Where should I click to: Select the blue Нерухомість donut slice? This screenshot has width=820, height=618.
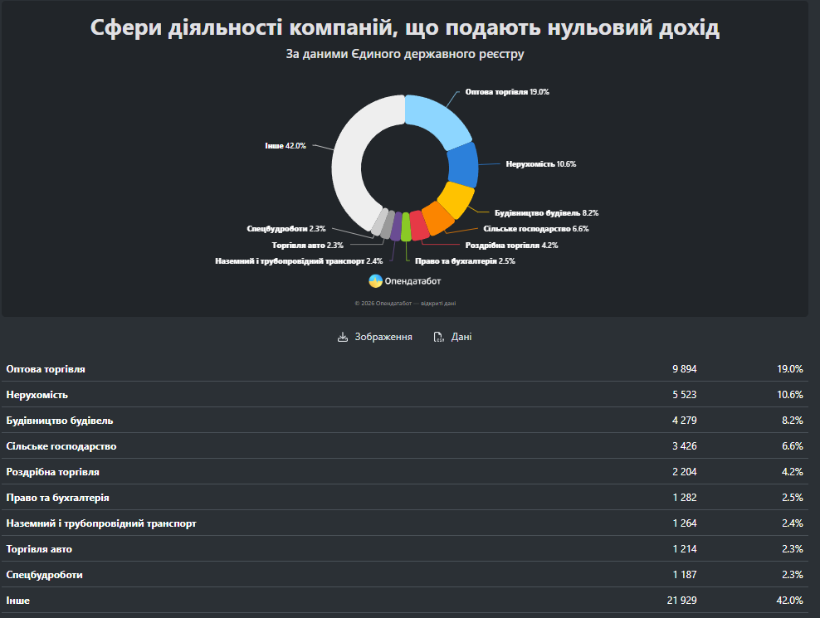click(x=463, y=165)
